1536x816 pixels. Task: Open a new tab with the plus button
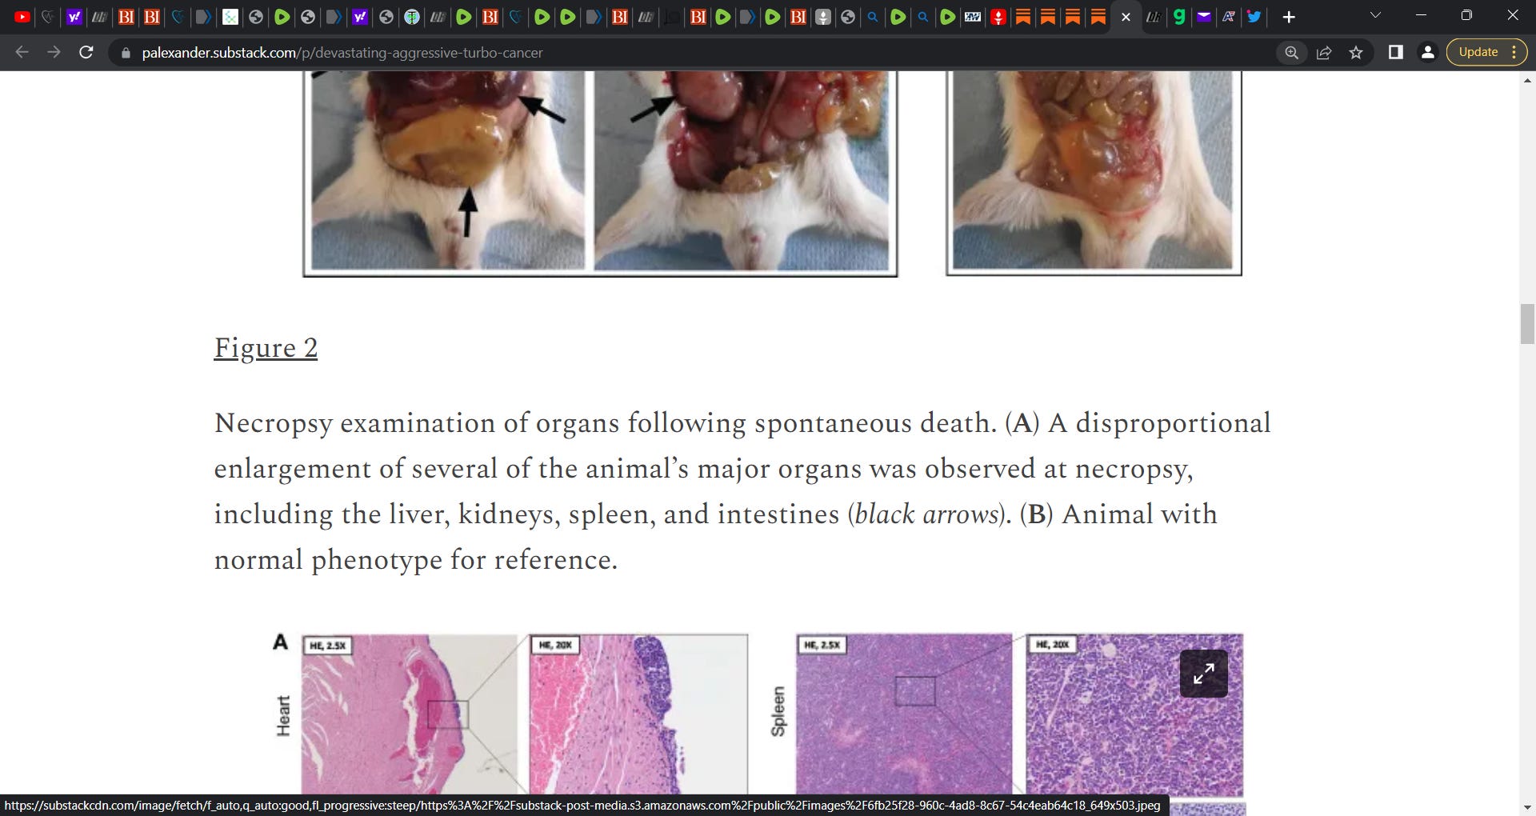tap(1290, 16)
